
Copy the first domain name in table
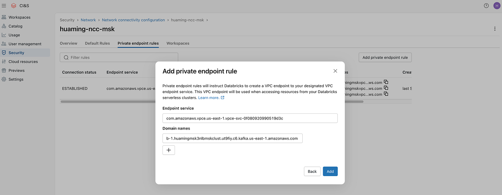[386, 82]
